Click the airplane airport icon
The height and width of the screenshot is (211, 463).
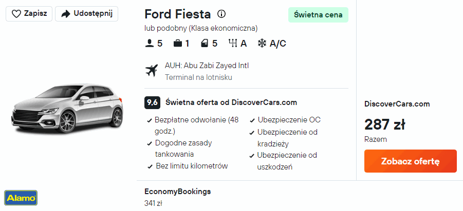[152, 71]
